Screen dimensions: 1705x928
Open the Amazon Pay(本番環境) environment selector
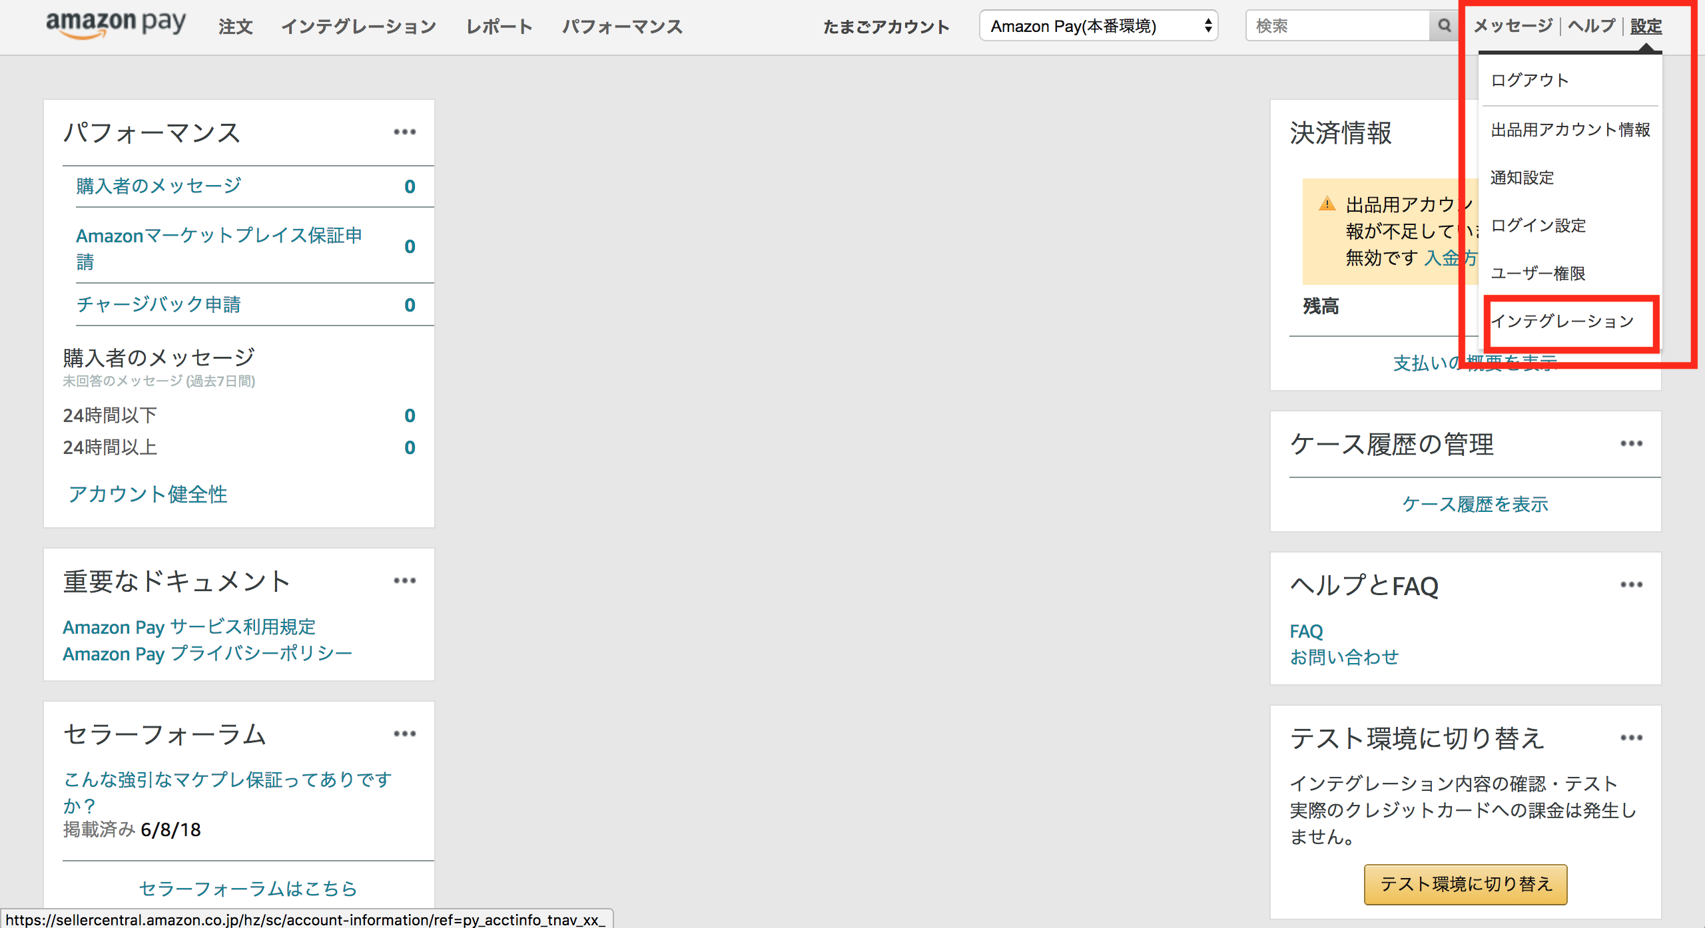coord(1098,26)
